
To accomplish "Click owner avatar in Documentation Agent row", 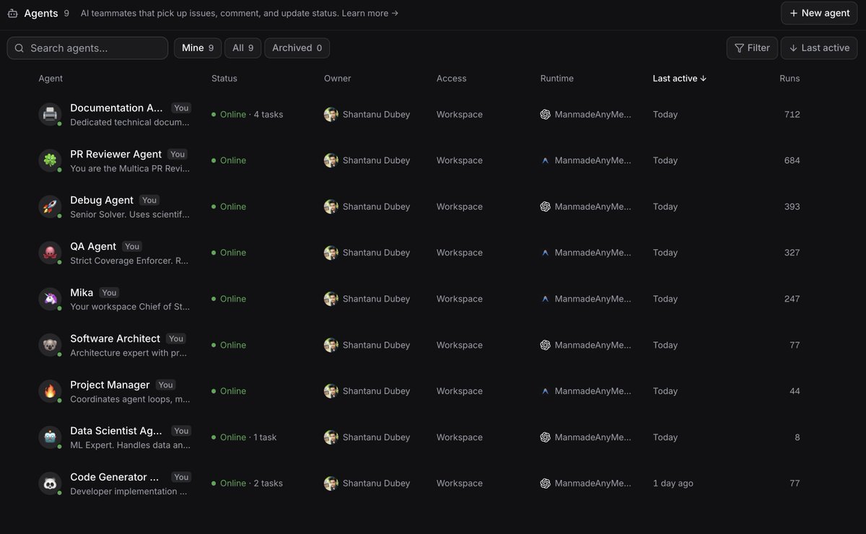I will tap(331, 114).
